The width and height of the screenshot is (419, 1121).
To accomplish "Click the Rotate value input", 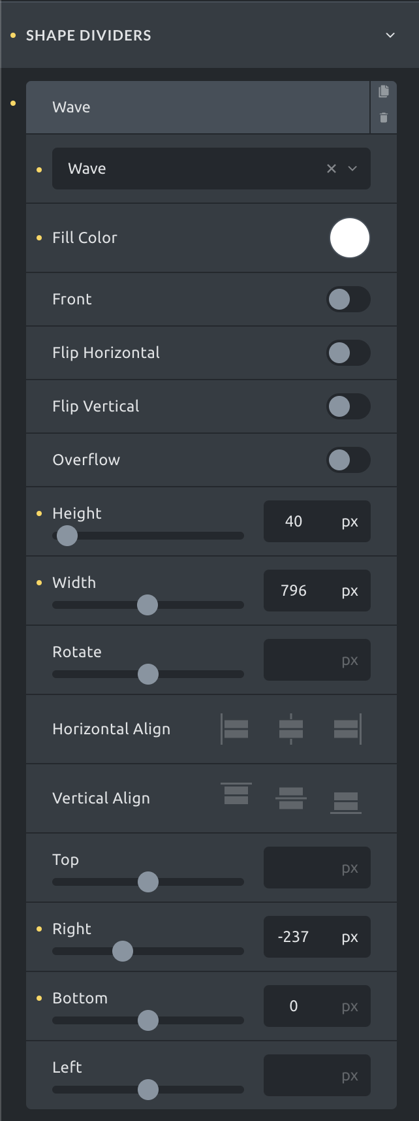I will (x=317, y=660).
